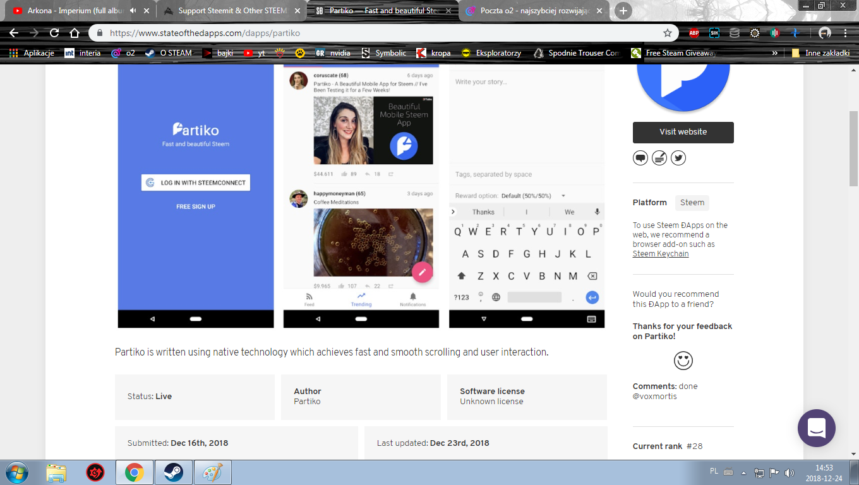Switch to the Support Steemit & Other STEEM tab

coord(231,11)
